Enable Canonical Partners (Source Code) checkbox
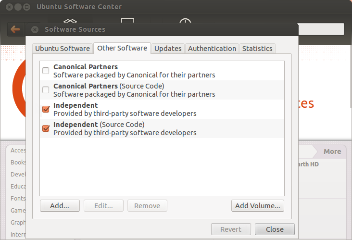The width and height of the screenshot is (352, 240). click(46, 90)
